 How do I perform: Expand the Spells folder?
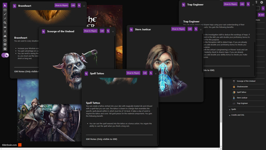233,109
